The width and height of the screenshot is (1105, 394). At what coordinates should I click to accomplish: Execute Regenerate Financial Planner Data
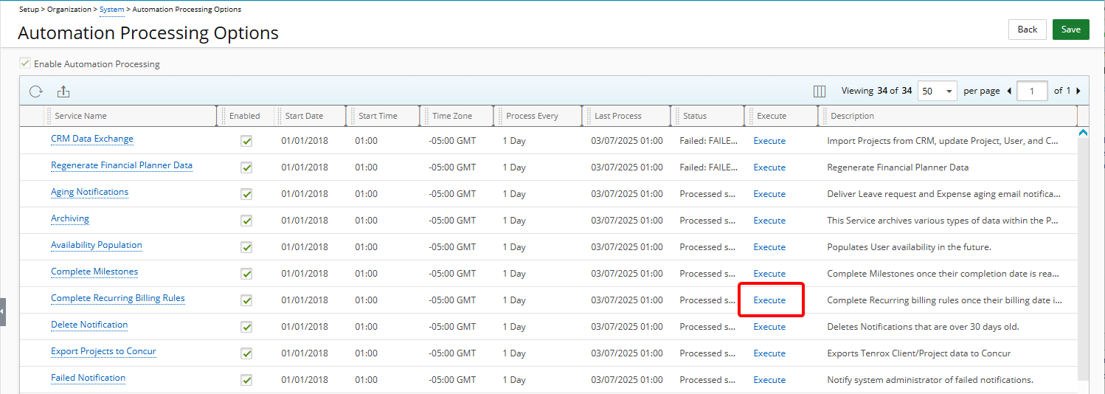[769, 167]
